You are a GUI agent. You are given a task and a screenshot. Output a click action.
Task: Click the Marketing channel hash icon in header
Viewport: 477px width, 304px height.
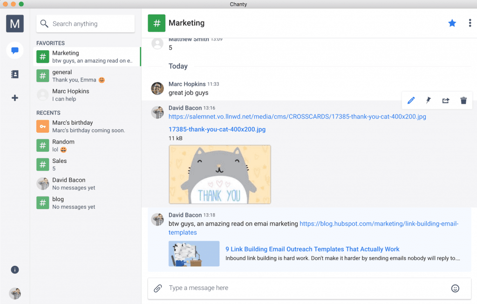(x=157, y=23)
